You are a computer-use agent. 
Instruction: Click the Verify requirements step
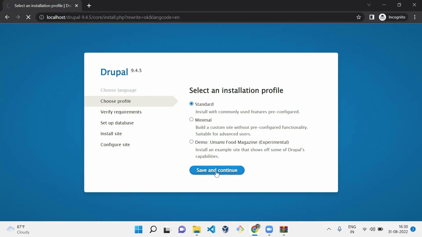tap(121, 112)
